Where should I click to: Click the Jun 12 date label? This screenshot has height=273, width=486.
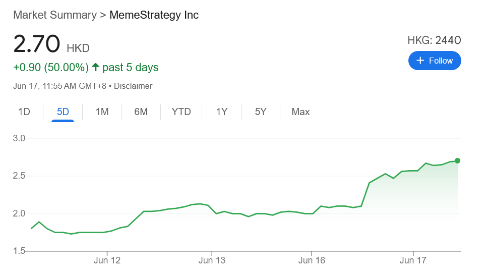[x=107, y=260]
